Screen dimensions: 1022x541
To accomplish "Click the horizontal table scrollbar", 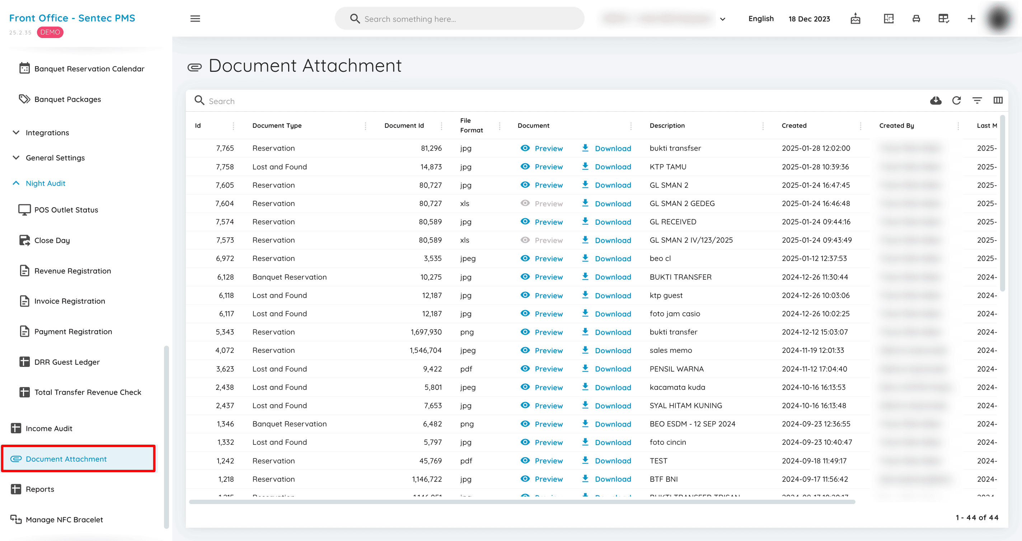I will (522, 502).
